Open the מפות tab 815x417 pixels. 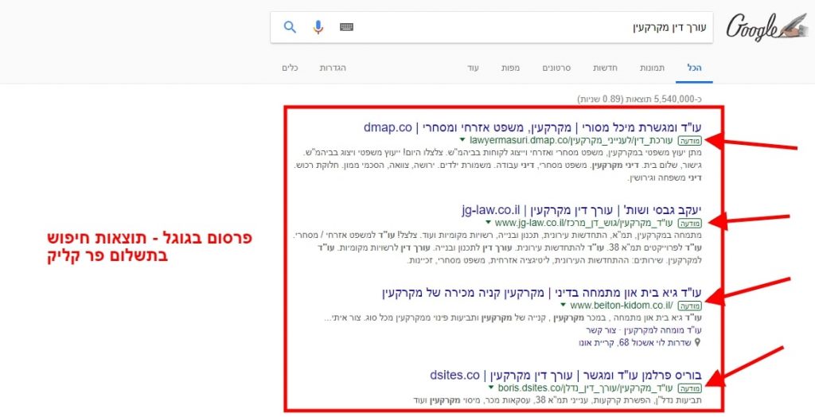pos(510,68)
